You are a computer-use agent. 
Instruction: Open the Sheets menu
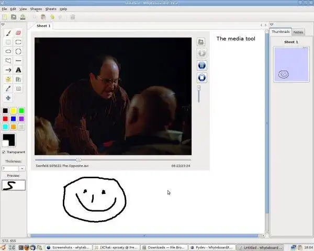coord(51,9)
